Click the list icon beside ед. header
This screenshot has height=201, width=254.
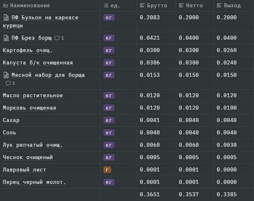coord(106,5)
